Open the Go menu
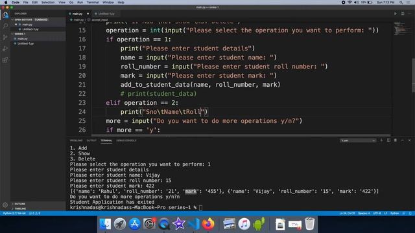 [71, 3]
